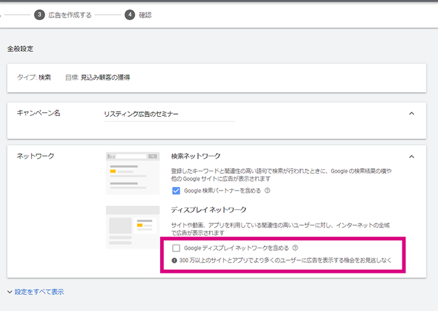Image resolution: width=438 pixels, height=311 pixels.
Task: Click 設定をすべて表示 link
Action: point(39,292)
